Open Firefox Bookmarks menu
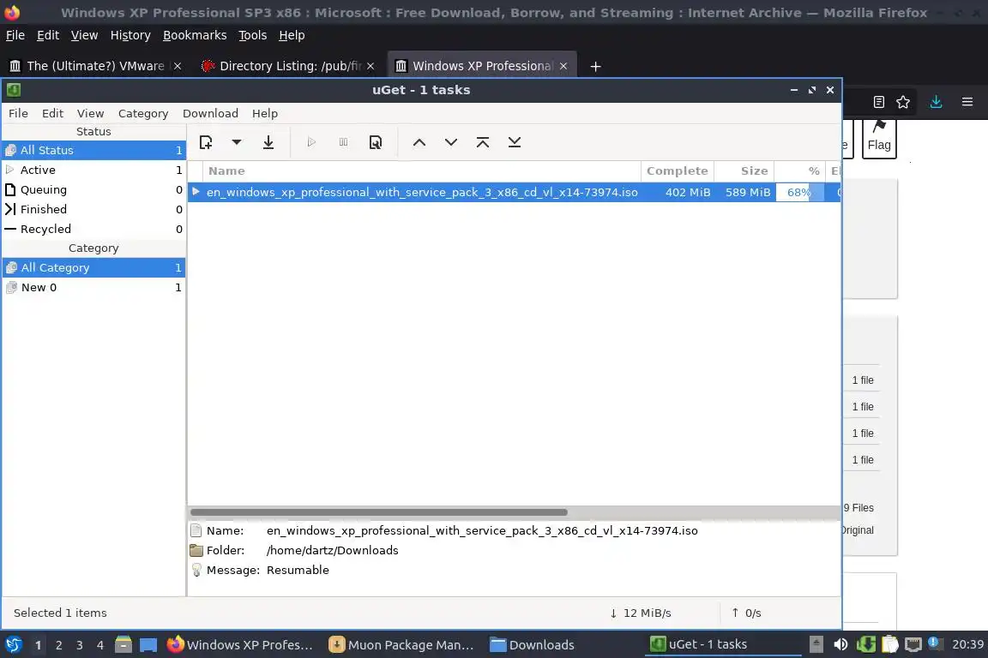The image size is (988, 658). [195, 35]
